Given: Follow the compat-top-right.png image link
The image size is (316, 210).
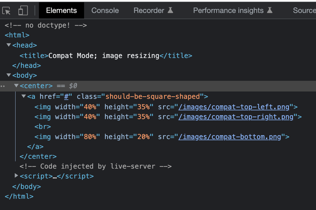Looking at the screenshot, I should pyautogui.click(x=236, y=117).
